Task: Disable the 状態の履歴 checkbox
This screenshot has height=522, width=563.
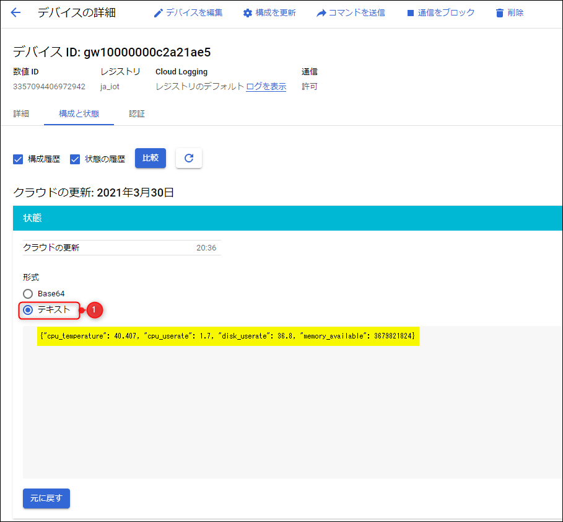Action: [75, 159]
